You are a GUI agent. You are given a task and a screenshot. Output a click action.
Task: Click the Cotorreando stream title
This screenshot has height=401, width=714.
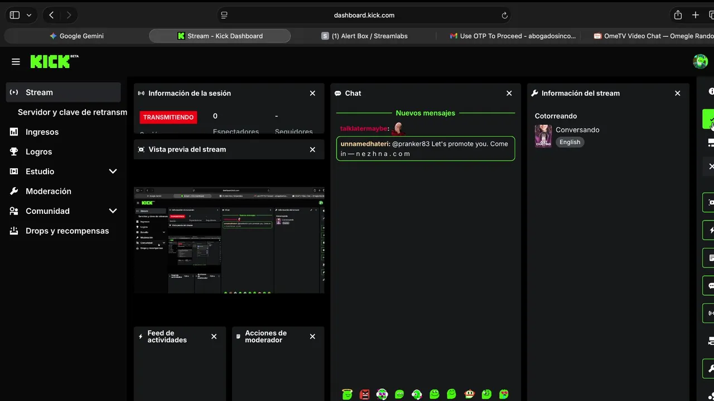556,116
